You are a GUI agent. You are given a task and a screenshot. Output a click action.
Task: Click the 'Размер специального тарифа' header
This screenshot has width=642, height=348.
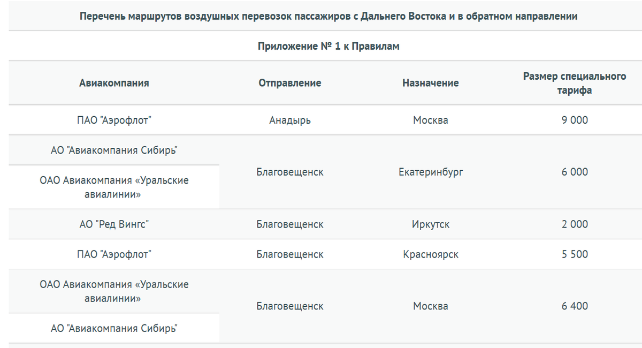(575, 84)
